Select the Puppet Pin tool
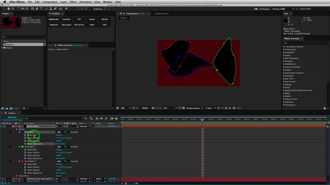 [66, 9]
